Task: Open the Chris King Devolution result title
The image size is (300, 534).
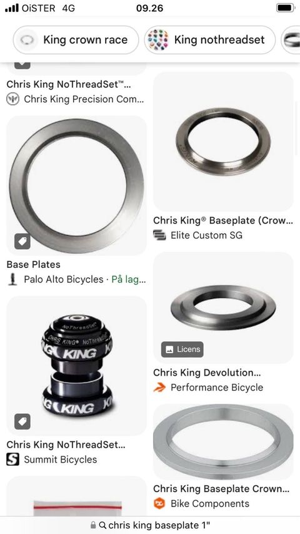Action: [x=207, y=372]
